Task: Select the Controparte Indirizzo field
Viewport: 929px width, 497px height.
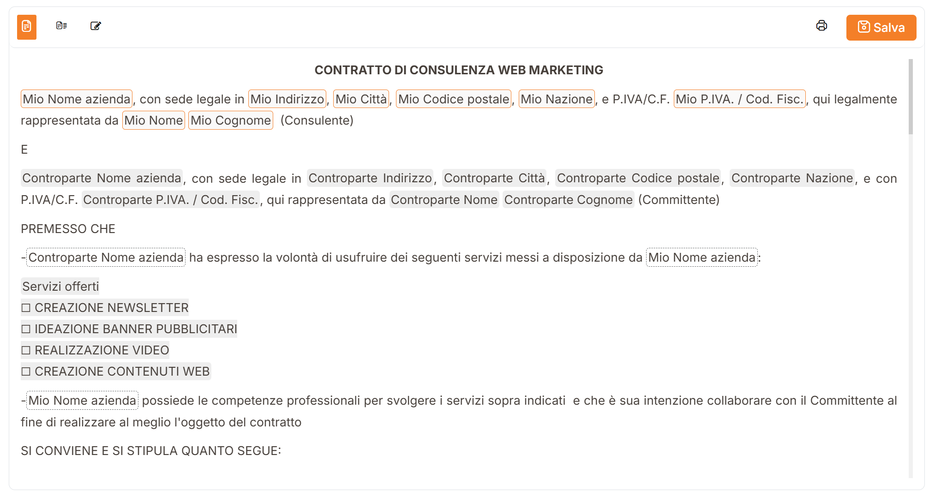Action: [370, 178]
